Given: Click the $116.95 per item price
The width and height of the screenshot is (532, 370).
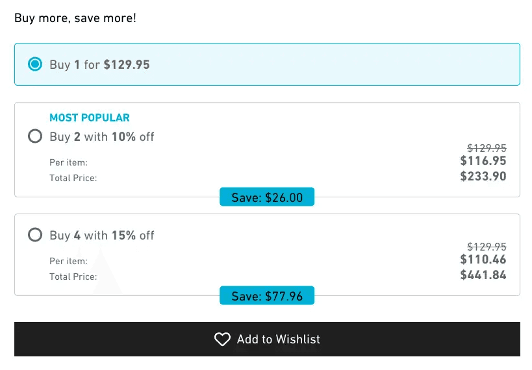Looking at the screenshot, I should click(x=483, y=161).
